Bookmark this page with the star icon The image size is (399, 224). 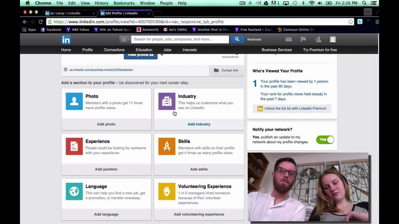(x=350, y=22)
